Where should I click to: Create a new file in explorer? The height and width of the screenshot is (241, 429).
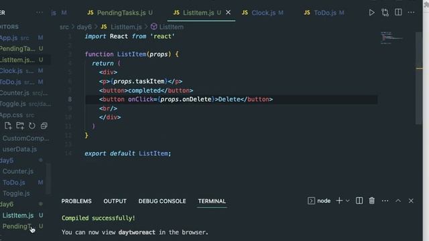8,126
